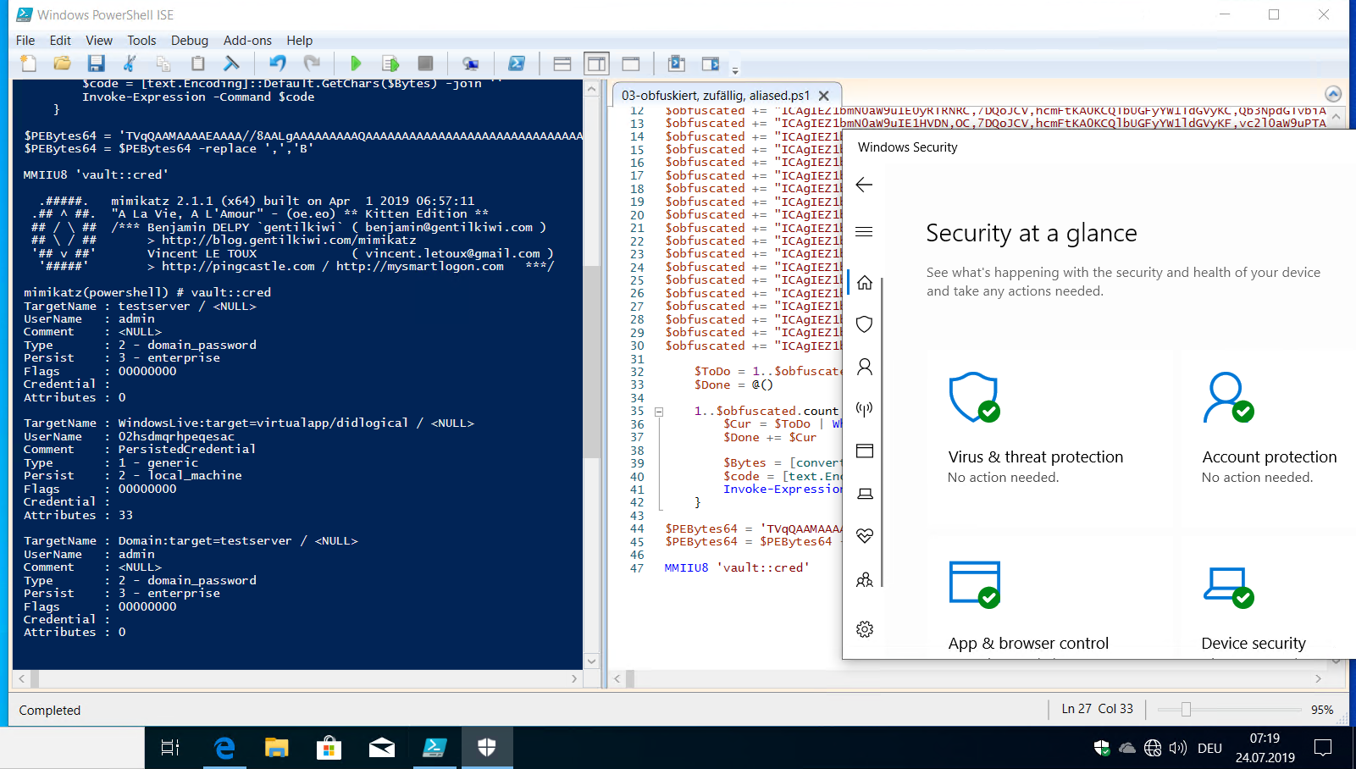Show script pane maximized layout icon
Image resolution: width=1356 pixels, height=769 pixels.
(630, 64)
